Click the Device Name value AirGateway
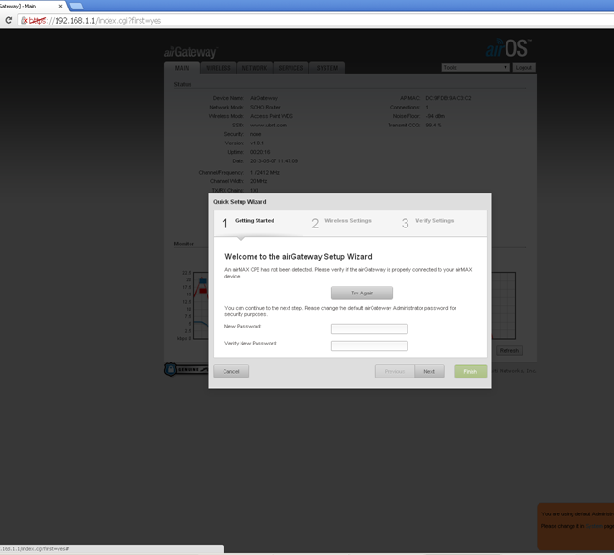This screenshot has height=555, width=614. point(264,98)
